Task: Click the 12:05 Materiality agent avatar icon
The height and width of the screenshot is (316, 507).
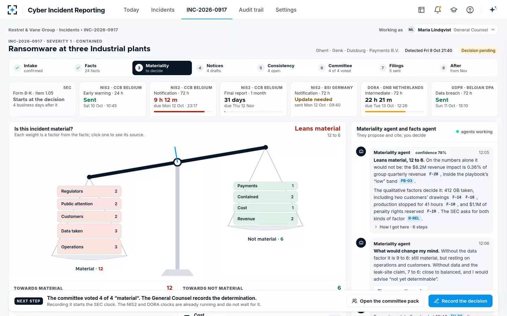Action: point(361,151)
